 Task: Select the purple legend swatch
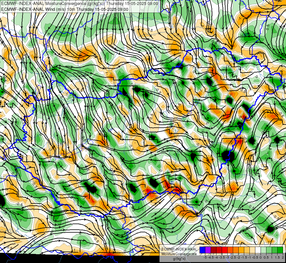[x=208, y=250]
